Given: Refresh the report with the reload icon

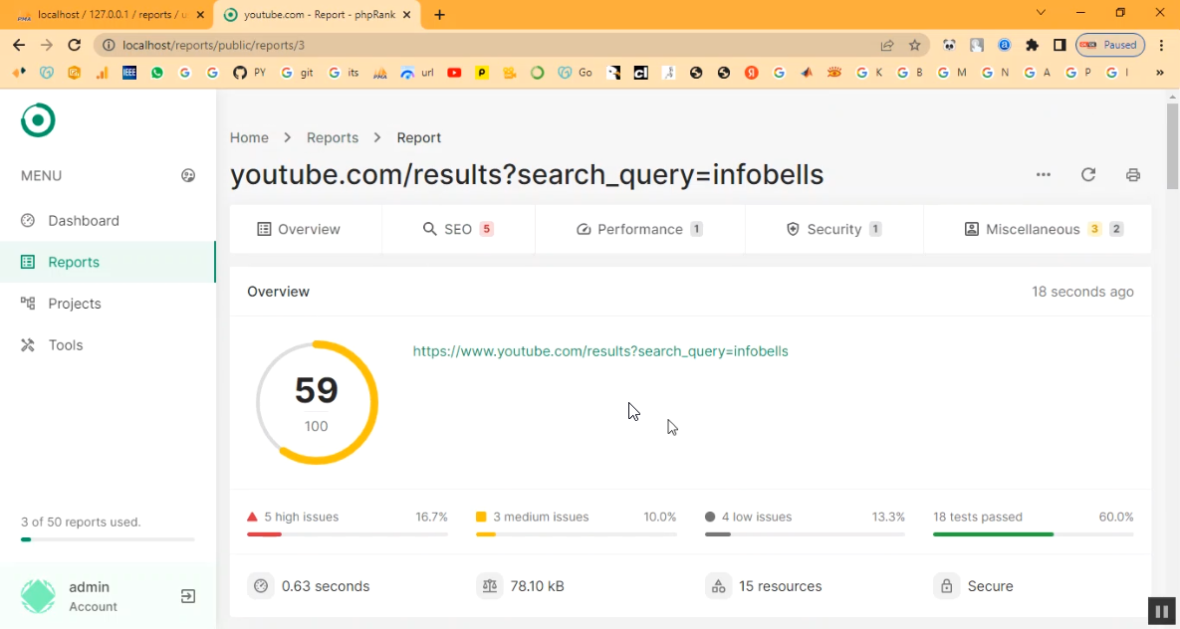Looking at the screenshot, I should [x=1088, y=175].
